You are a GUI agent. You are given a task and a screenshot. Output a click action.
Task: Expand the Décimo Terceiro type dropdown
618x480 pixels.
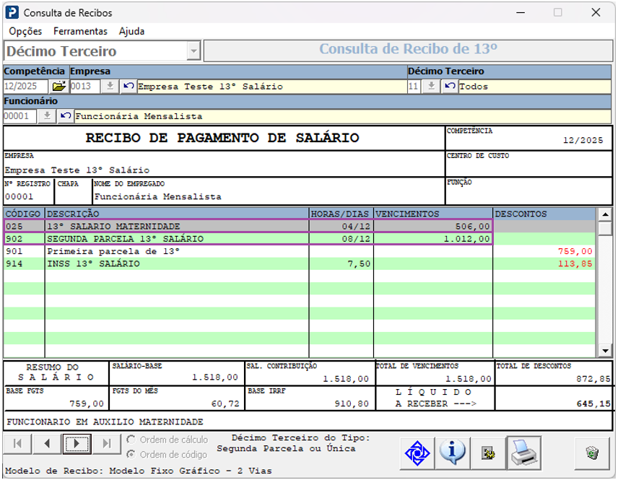193,51
